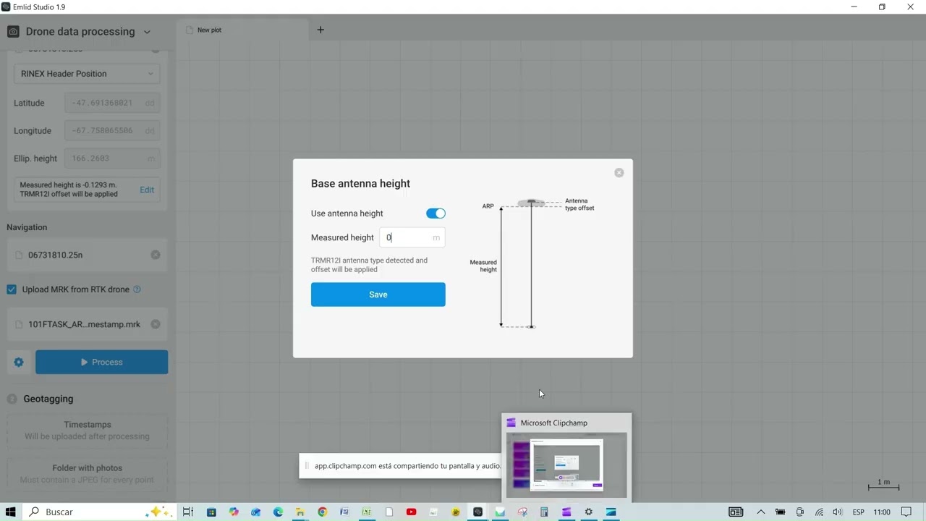This screenshot has width=926, height=521.
Task: Open Microsoft Store from the taskbar
Action: coord(211,512)
